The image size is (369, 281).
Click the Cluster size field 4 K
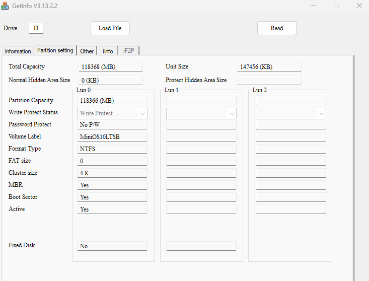(112, 173)
